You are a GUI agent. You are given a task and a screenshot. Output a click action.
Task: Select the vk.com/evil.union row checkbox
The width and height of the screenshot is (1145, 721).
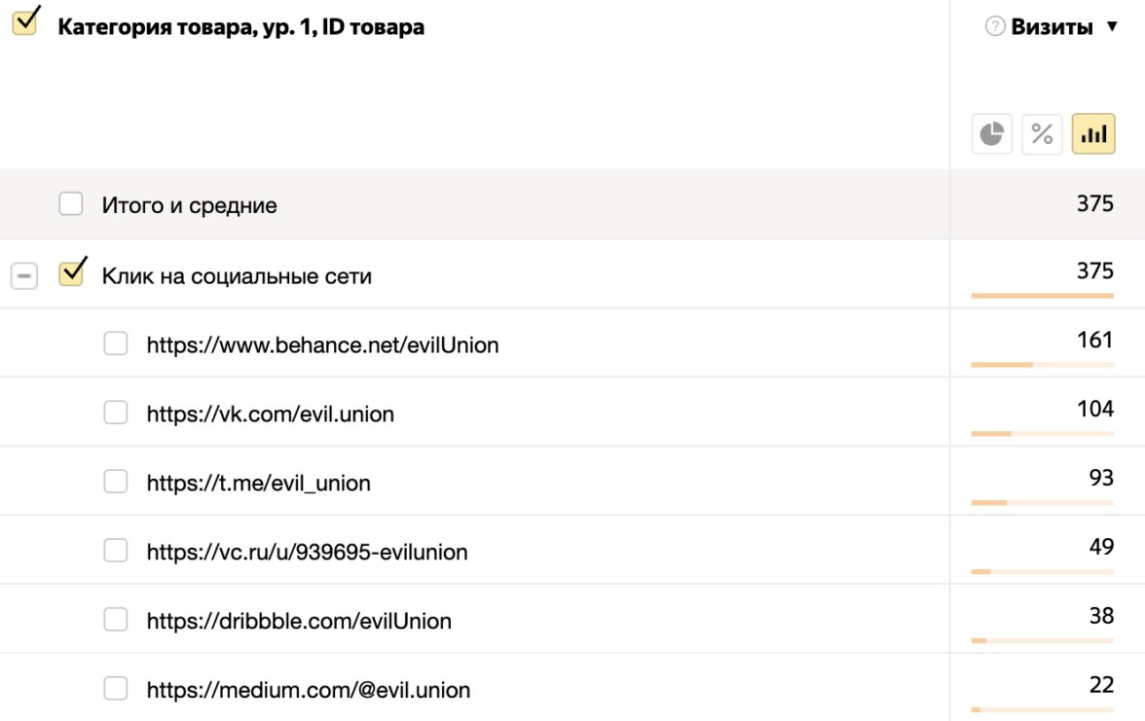116,413
